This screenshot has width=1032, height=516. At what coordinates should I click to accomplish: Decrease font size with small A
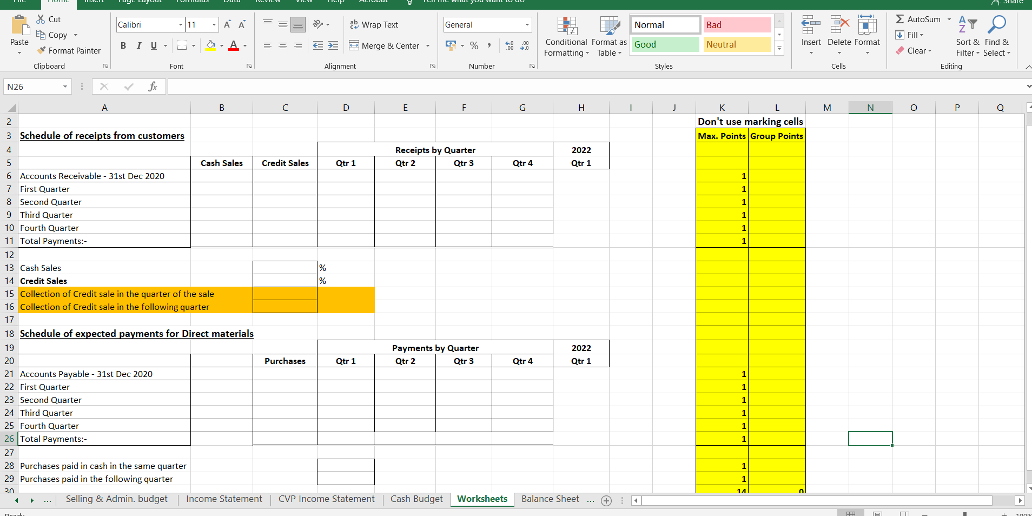pyautogui.click(x=242, y=24)
